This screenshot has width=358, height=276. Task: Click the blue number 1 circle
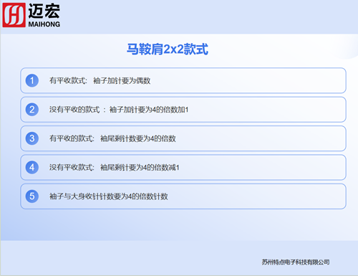[x=32, y=80]
